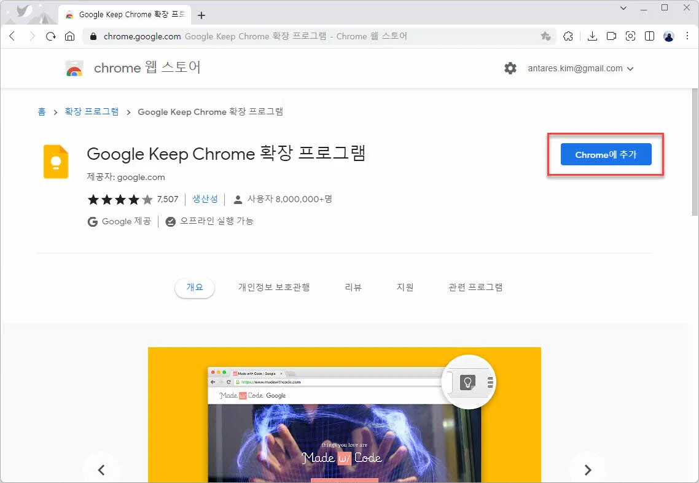The image size is (699, 483).
Task: Open a new tab with plus button
Action: point(201,15)
